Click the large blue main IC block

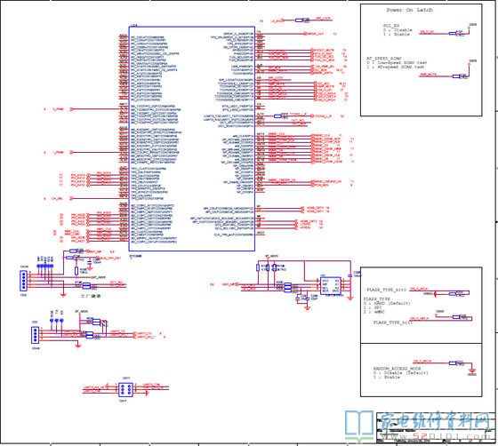pos(191,139)
